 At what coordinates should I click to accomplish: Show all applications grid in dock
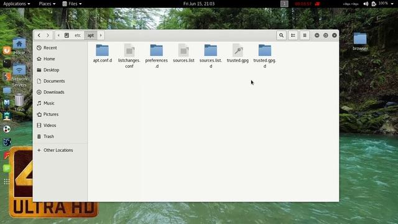pos(7,181)
